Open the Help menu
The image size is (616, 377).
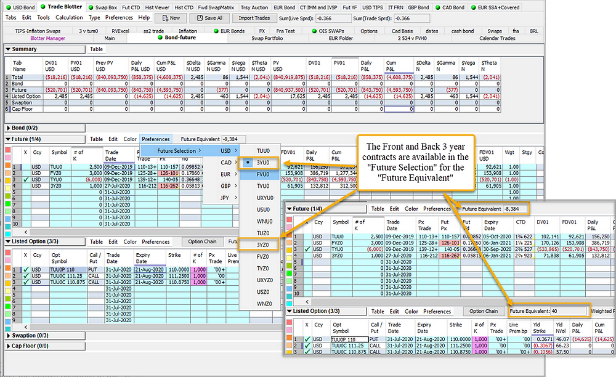(144, 18)
